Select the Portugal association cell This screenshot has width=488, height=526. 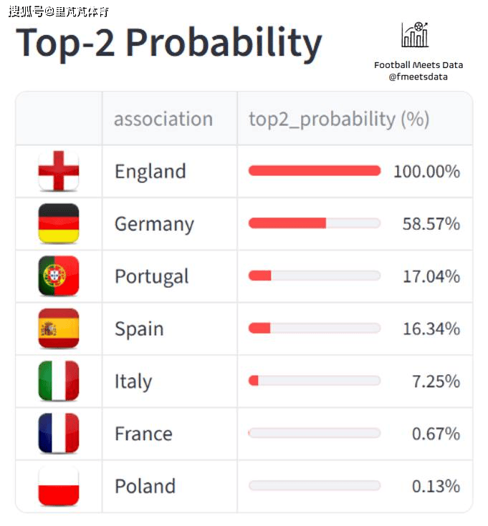tap(152, 276)
